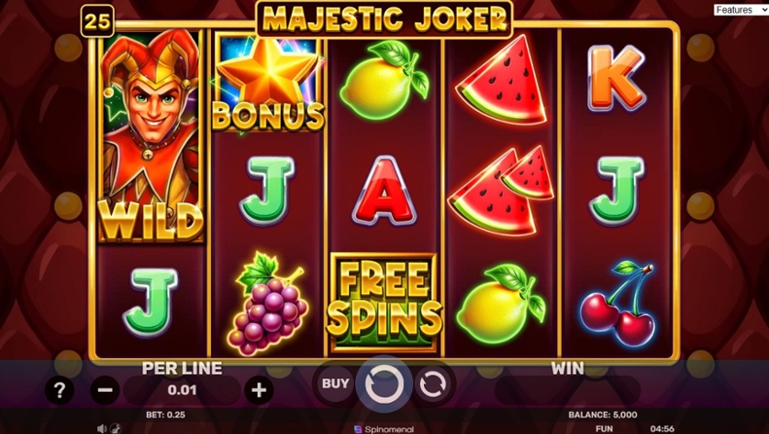
Task: Click the 25 paylines badge
Action: click(x=97, y=21)
